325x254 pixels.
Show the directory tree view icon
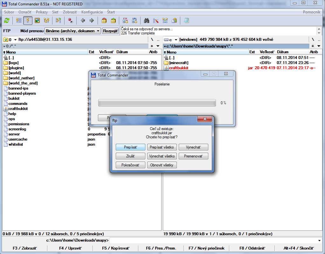click(x=46, y=20)
